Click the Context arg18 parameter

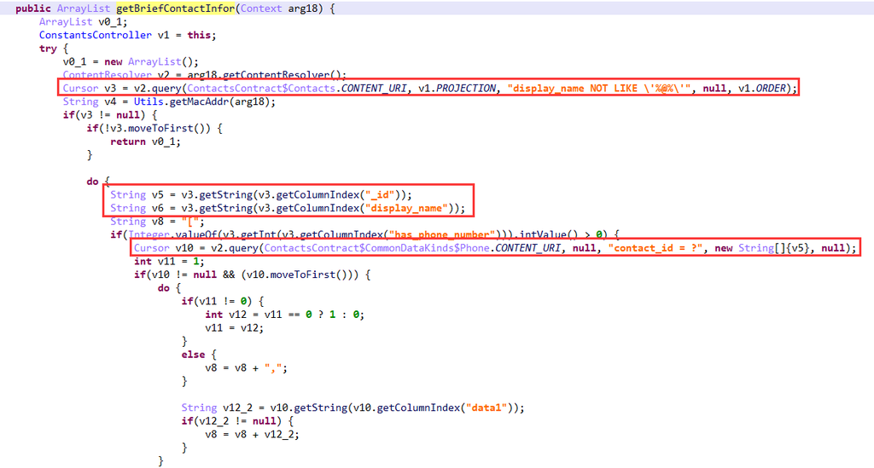point(293,8)
